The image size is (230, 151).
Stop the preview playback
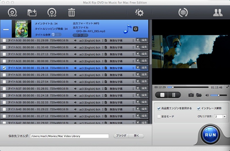click(162, 95)
